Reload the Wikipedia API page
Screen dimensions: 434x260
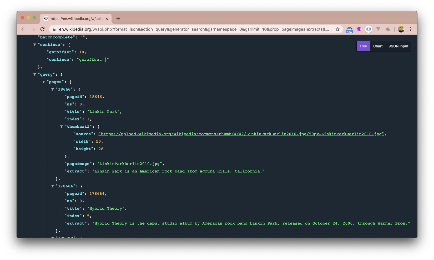click(x=42, y=29)
